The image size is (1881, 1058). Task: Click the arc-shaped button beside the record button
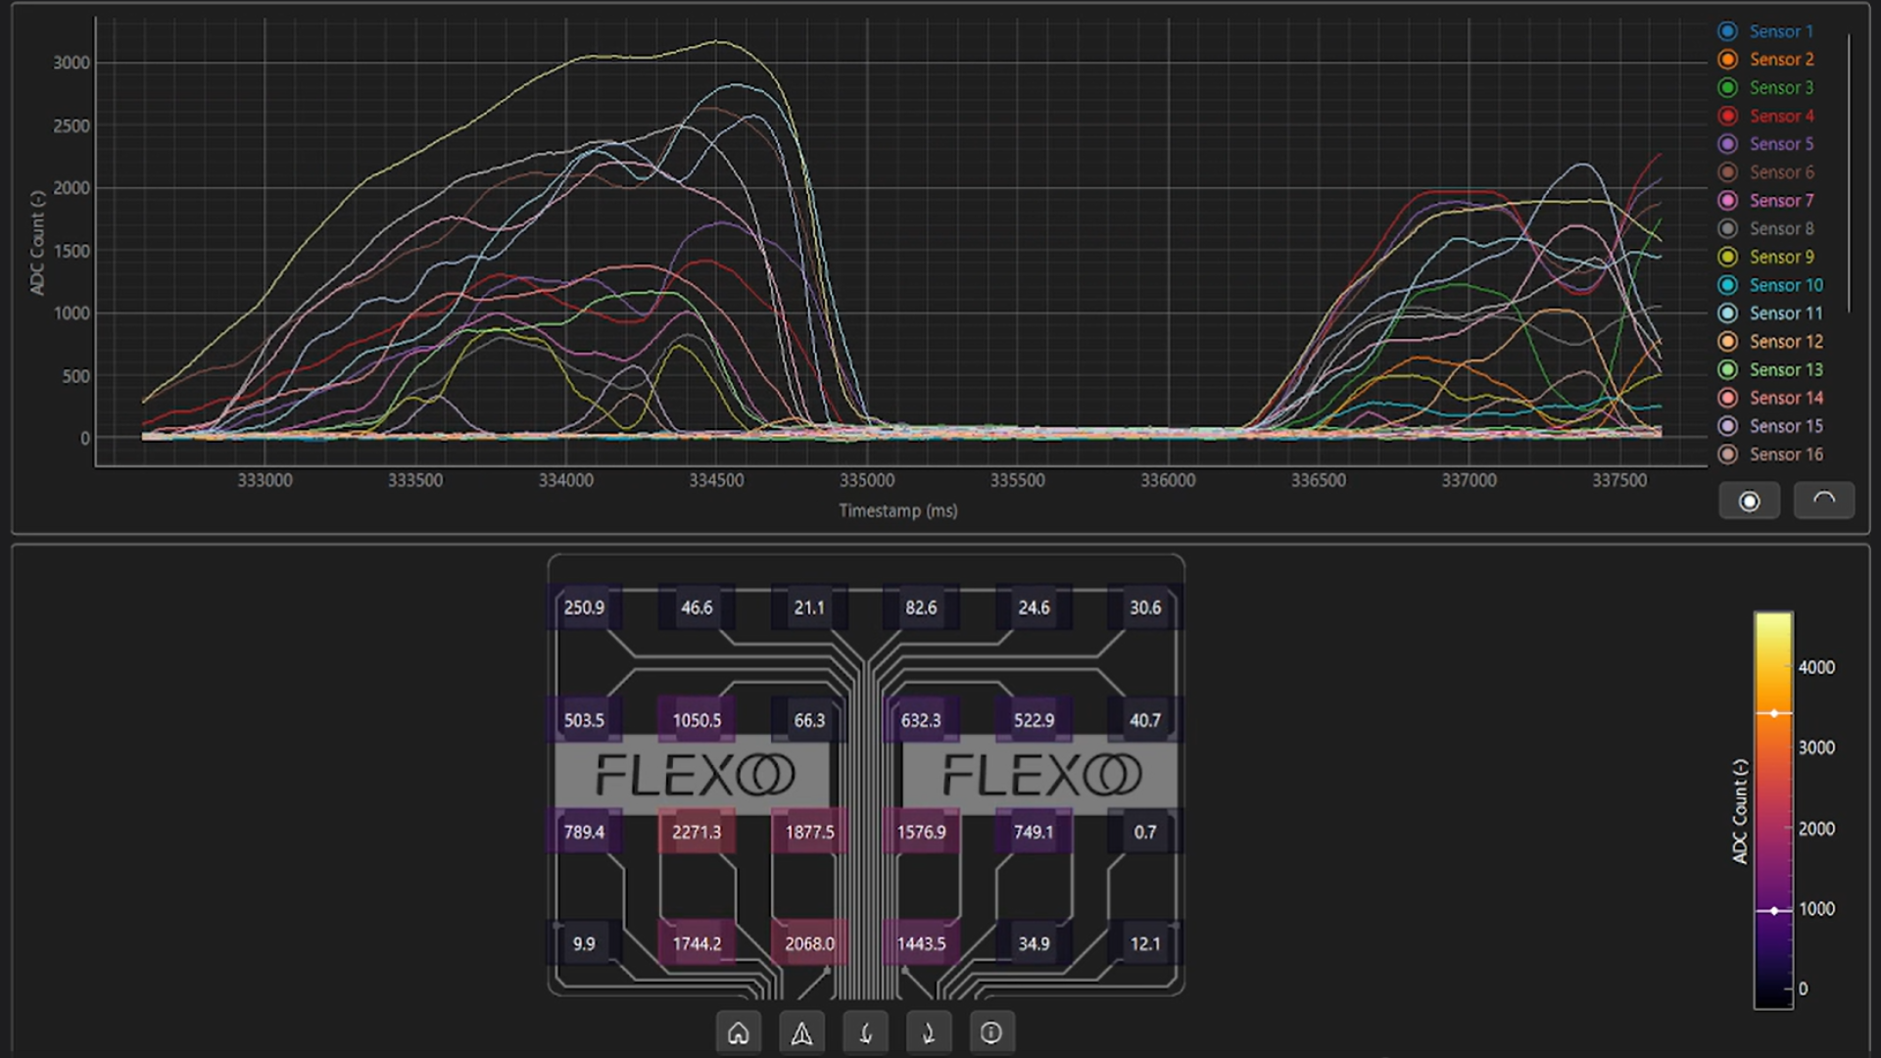(1823, 500)
